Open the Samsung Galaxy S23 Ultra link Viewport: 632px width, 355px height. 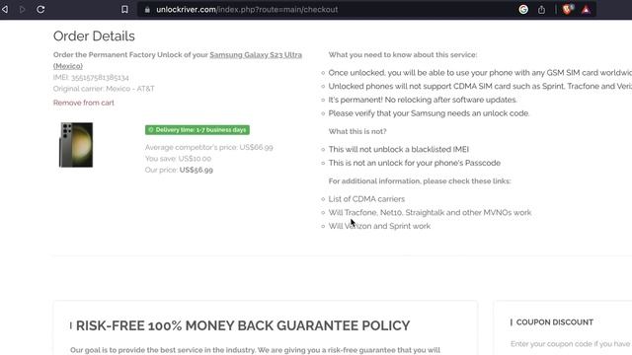click(178, 60)
